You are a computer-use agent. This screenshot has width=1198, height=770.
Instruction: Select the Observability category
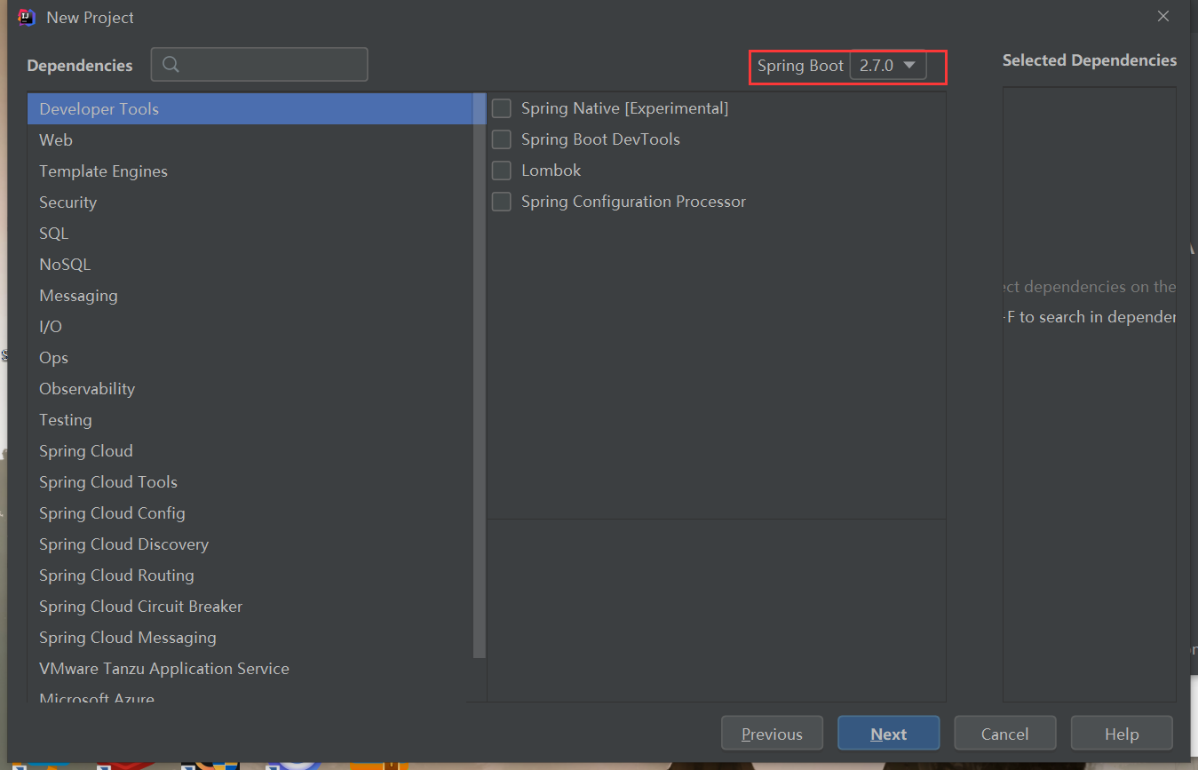pos(87,389)
